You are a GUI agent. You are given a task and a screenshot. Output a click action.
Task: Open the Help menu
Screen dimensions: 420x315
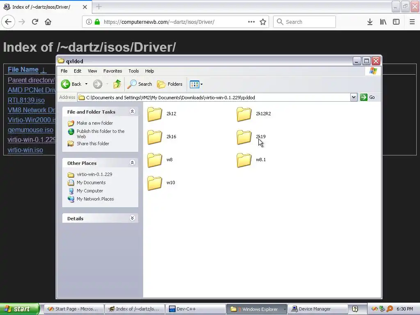click(149, 71)
